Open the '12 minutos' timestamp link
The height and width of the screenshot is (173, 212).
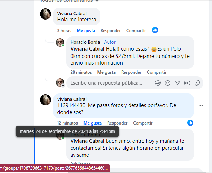(x=67, y=123)
